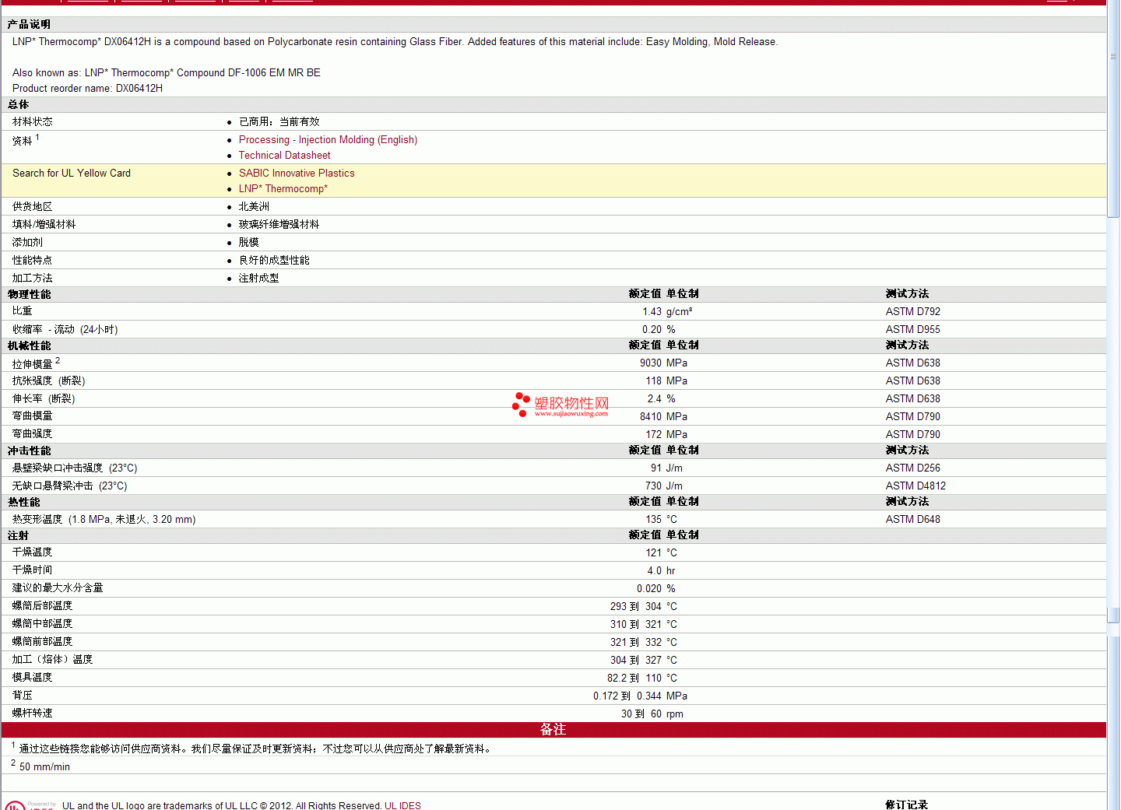Click the 伸长率 value 2.4 %
Screen dimensions: 1121x810
coord(662,399)
